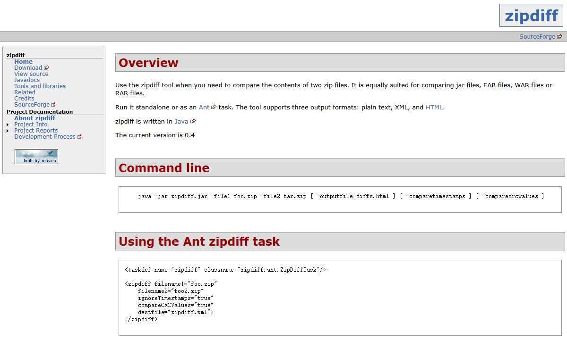Select About zipdiff in Project Documentation
Screen dimensions: 567x349
pyautogui.click(x=34, y=118)
